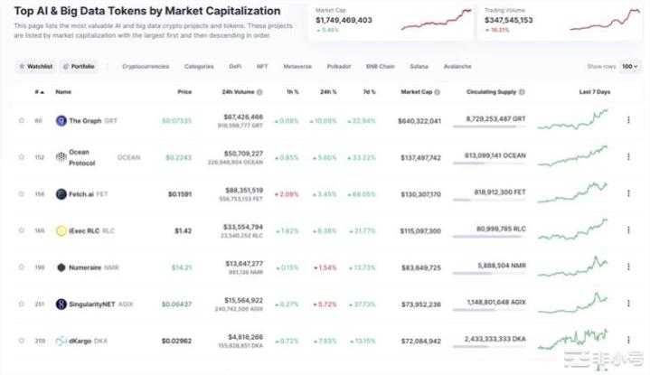Viewport: 650px width, 375px height.
Task: Click The Graph circulating supply progress bar
Action: [488, 127]
